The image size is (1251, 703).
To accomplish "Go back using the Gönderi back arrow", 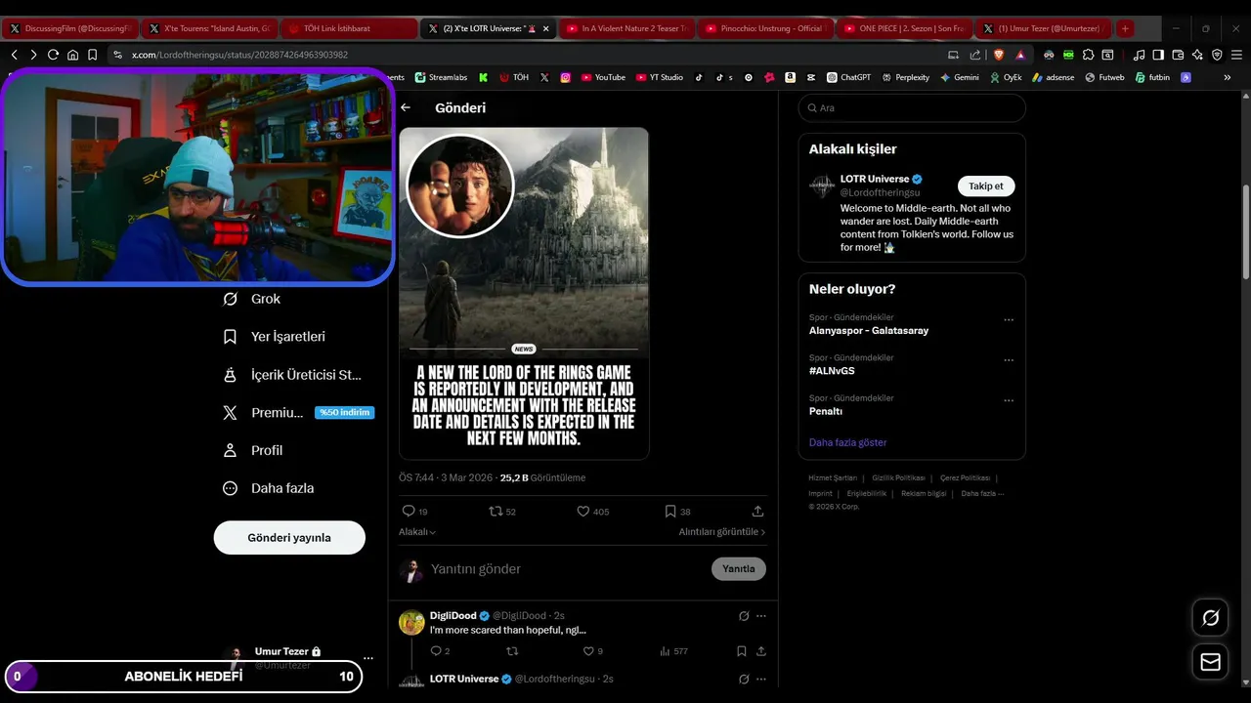I will [x=406, y=107].
